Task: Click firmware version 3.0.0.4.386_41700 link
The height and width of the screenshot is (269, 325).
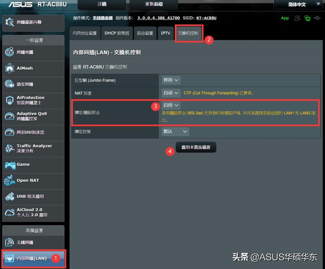Action: [159, 18]
